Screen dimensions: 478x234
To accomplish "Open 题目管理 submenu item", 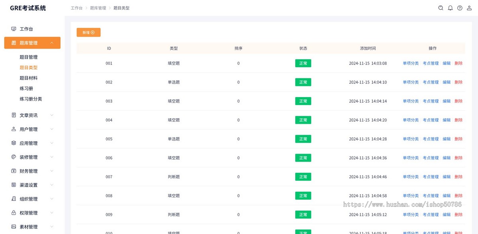I will 28,57.
